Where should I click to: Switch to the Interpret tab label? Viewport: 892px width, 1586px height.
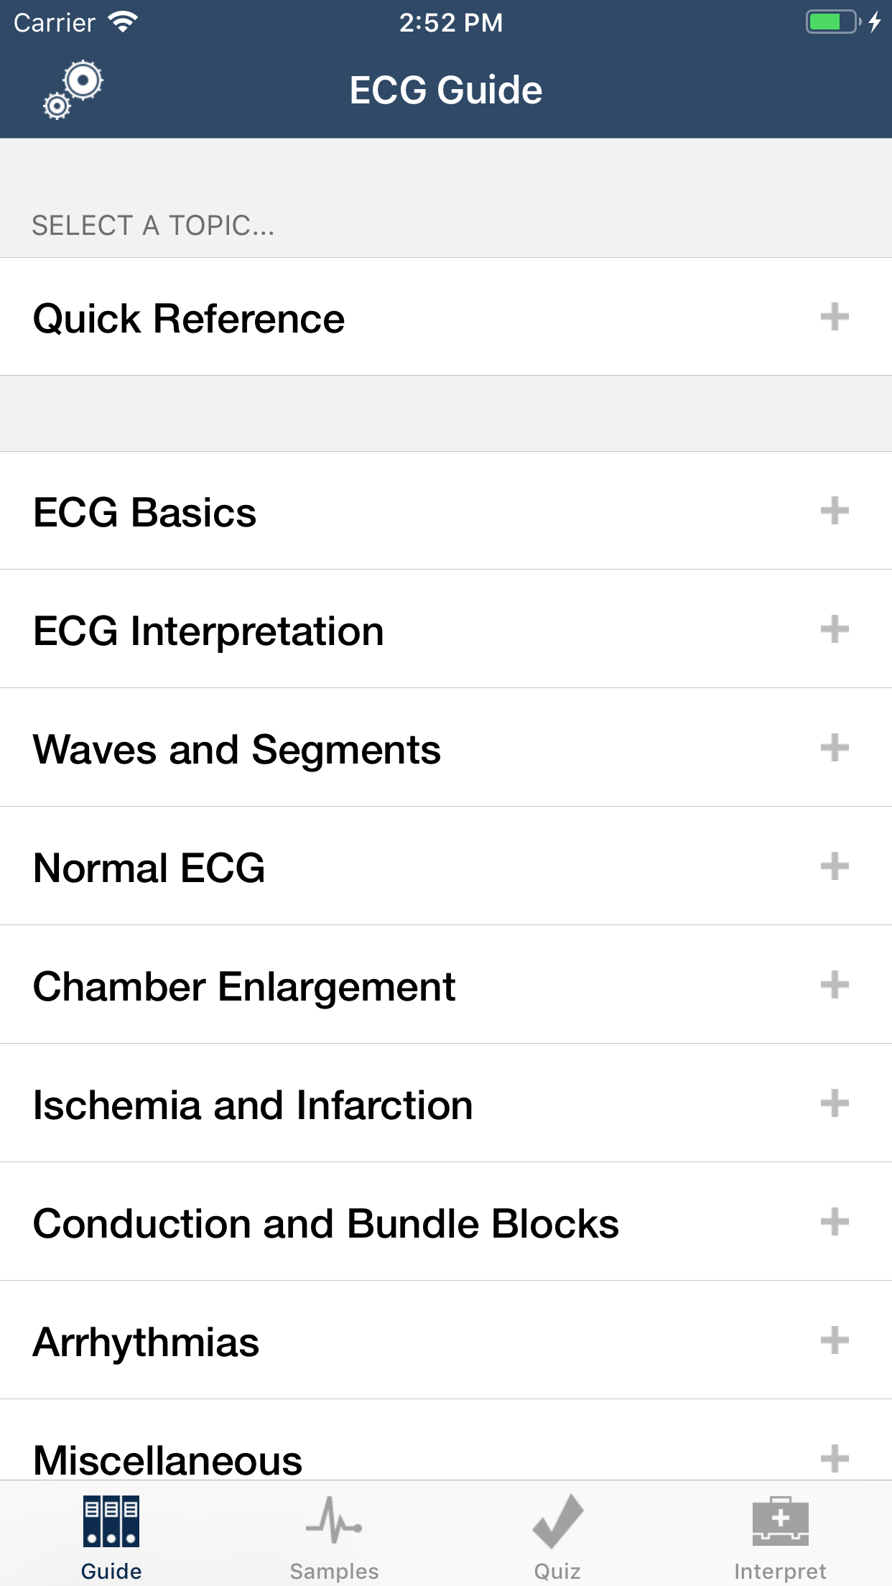click(780, 1571)
